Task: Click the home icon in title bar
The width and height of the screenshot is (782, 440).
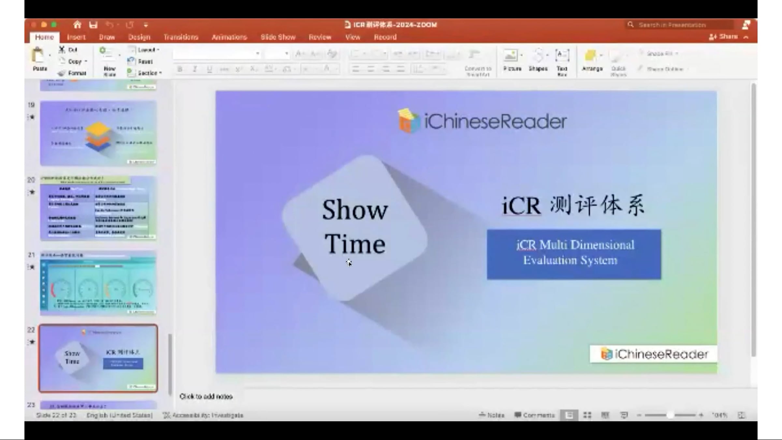Action: pos(77,25)
